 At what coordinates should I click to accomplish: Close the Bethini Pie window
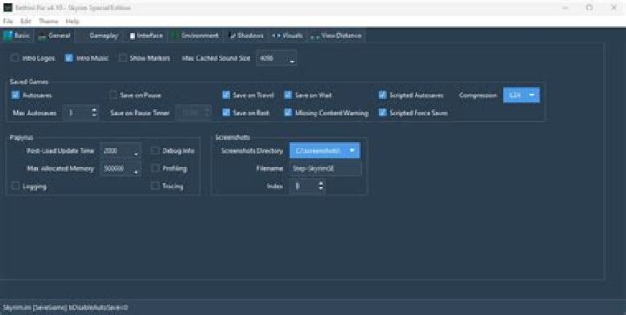pos(614,8)
